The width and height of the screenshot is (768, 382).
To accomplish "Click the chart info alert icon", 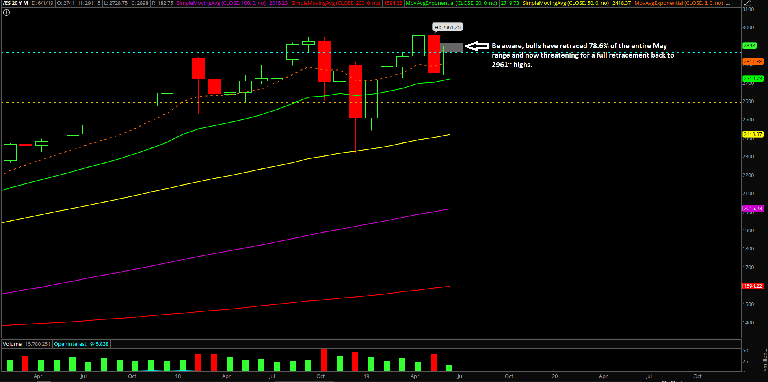I will tap(6, 13).
